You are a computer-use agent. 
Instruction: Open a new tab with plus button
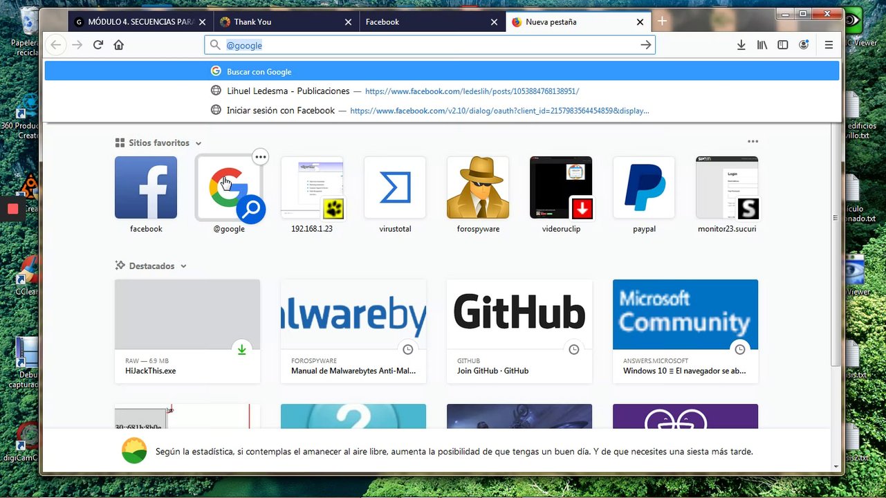tap(662, 21)
